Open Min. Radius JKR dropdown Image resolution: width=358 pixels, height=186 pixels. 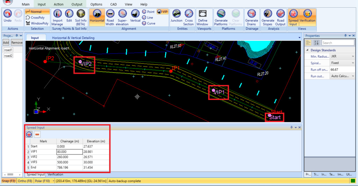(x=353, y=56)
